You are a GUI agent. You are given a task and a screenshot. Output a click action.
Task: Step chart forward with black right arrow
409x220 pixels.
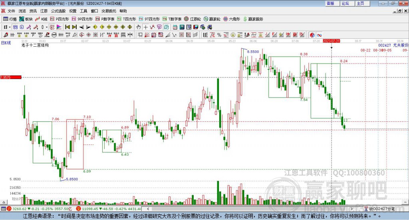pyautogui.click(x=88, y=27)
